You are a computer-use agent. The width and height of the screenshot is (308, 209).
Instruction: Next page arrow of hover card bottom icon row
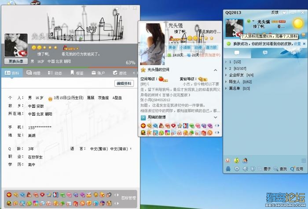tap(218, 132)
